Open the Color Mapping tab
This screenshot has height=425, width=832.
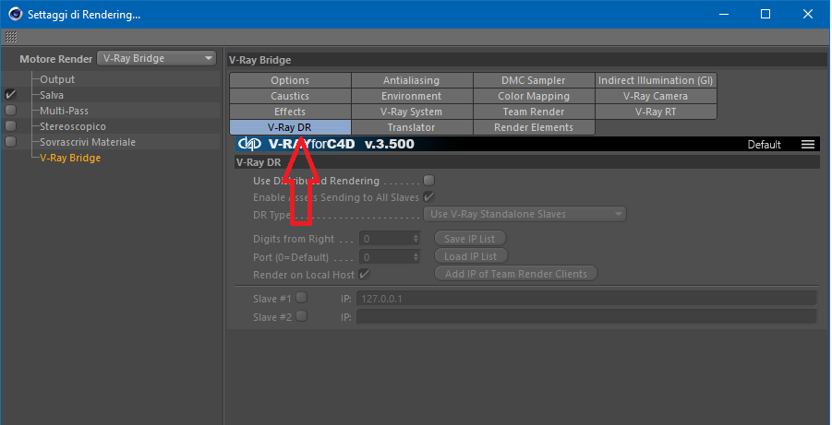click(534, 96)
